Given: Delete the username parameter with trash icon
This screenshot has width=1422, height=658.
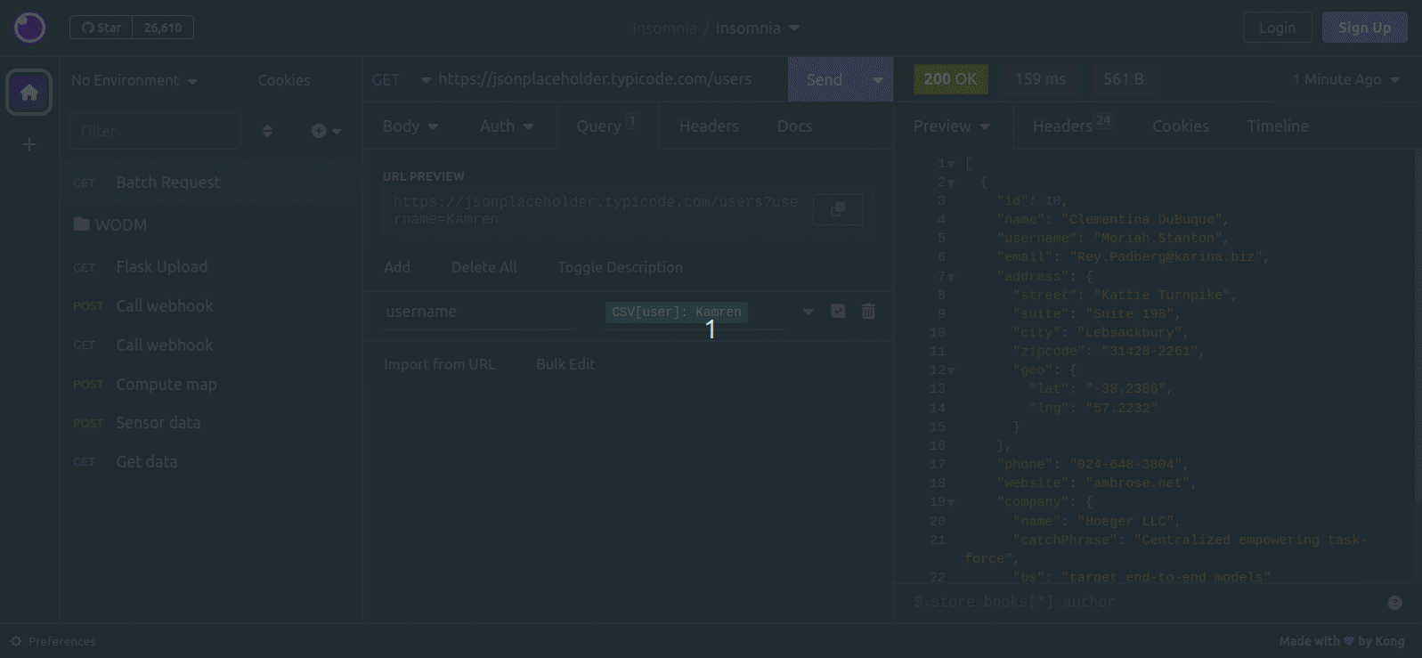Looking at the screenshot, I should point(868,311).
